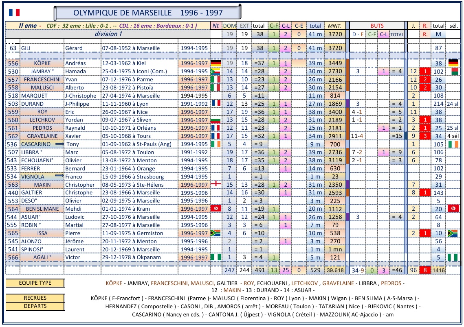
Task: Click the arrow icon next to CASCARINO
Action: coord(60,144)
